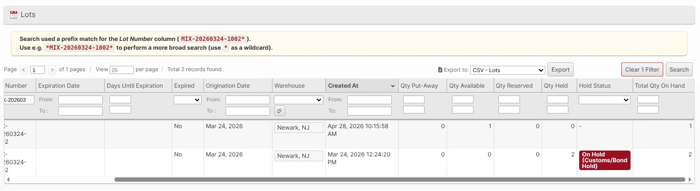Click Qty Held upper filter field

point(558,99)
